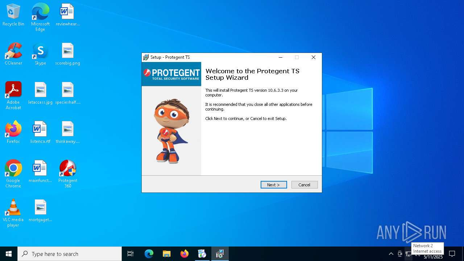The width and height of the screenshot is (464, 261).
Task: Click the Welcome to Protegent TS heading
Action: pyautogui.click(x=252, y=74)
